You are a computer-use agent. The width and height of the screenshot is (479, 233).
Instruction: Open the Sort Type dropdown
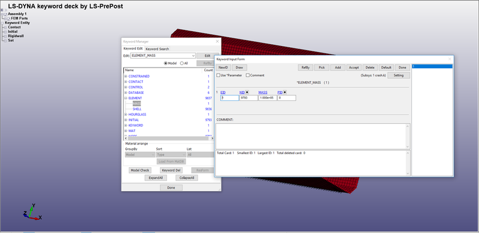[x=171, y=155]
